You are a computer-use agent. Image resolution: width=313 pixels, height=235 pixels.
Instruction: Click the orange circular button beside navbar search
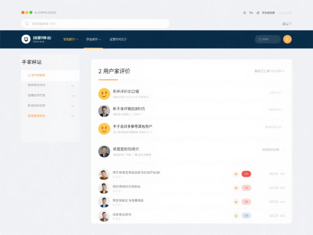tap(287, 39)
